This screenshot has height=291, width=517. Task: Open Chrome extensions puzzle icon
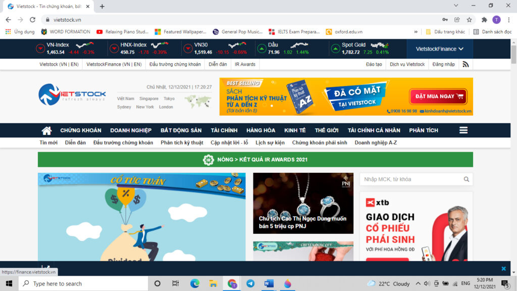click(484, 20)
